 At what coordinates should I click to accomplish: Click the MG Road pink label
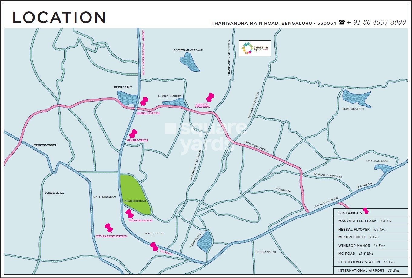click(166, 253)
